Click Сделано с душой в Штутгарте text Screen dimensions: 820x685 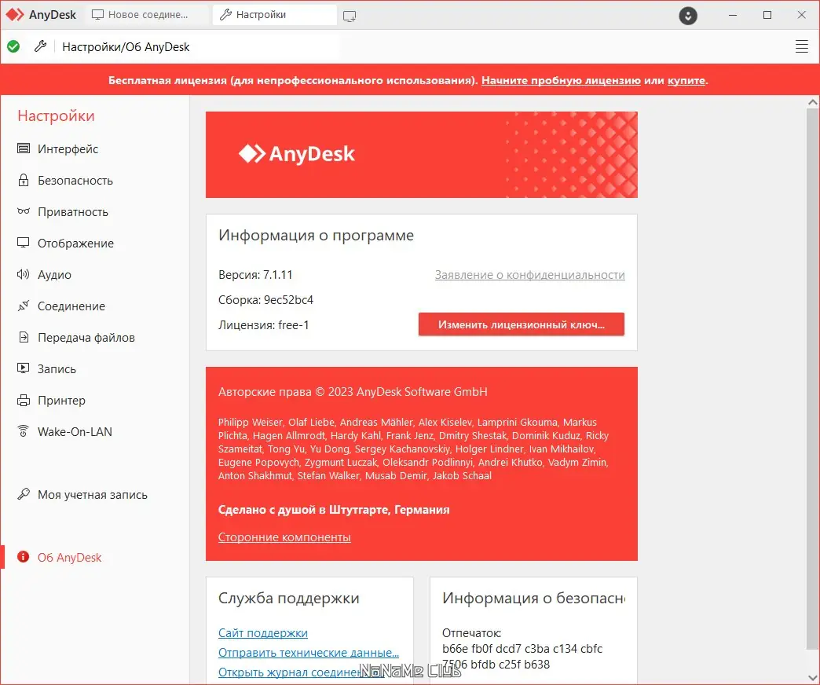click(334, 509)
